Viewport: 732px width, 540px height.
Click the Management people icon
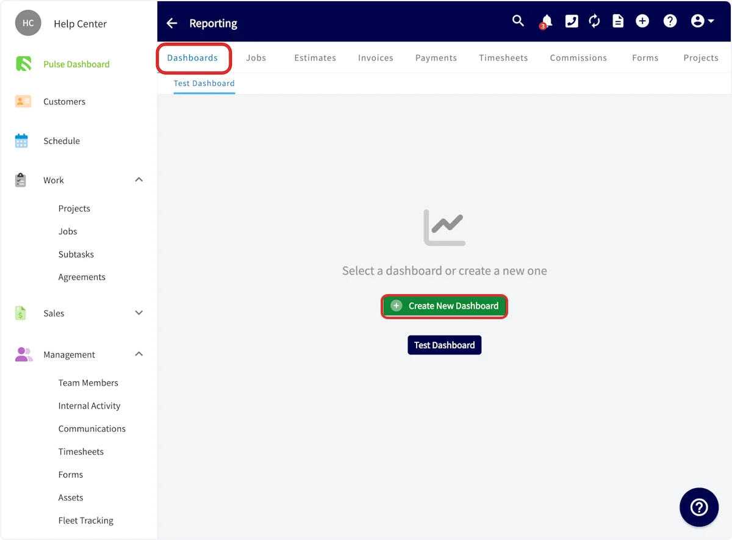pos(23,355)
